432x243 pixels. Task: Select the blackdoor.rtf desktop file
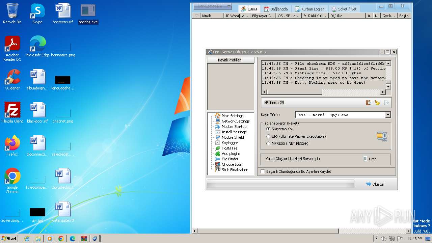[37, 113]
